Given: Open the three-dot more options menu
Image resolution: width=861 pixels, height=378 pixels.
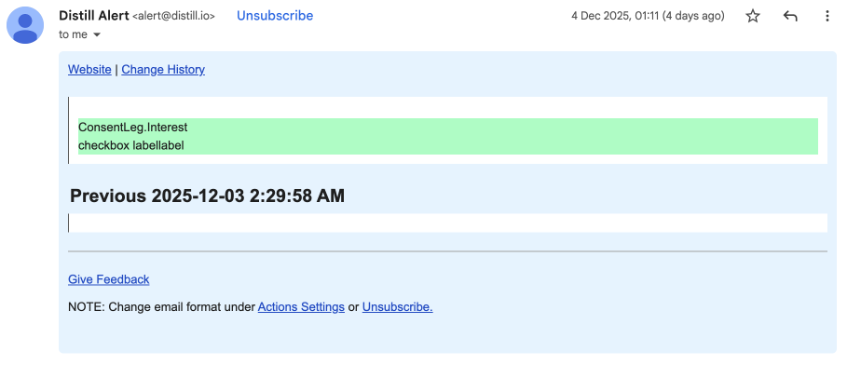Looking at the screenshot, I should click(827, 17).
